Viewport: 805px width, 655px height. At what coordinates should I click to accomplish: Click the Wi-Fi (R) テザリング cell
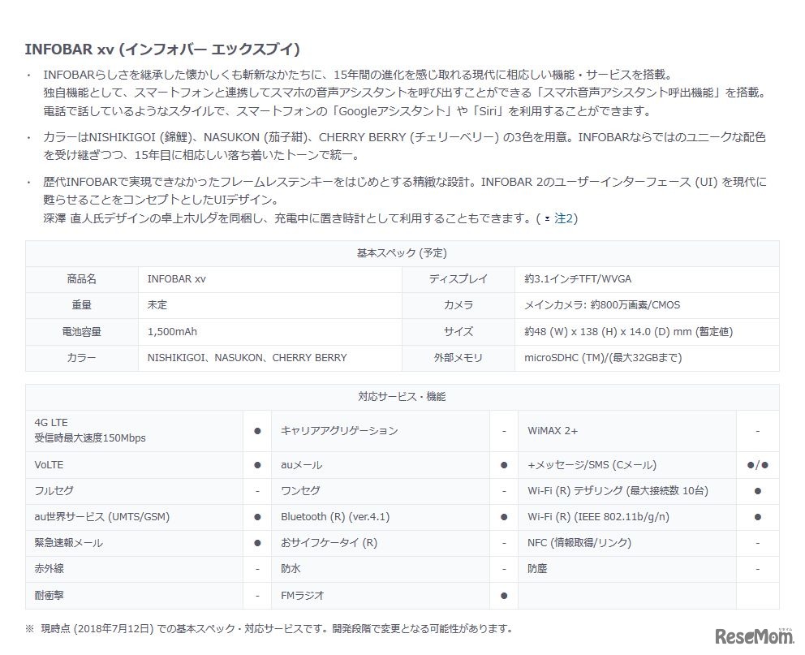[x=626, y=491]
